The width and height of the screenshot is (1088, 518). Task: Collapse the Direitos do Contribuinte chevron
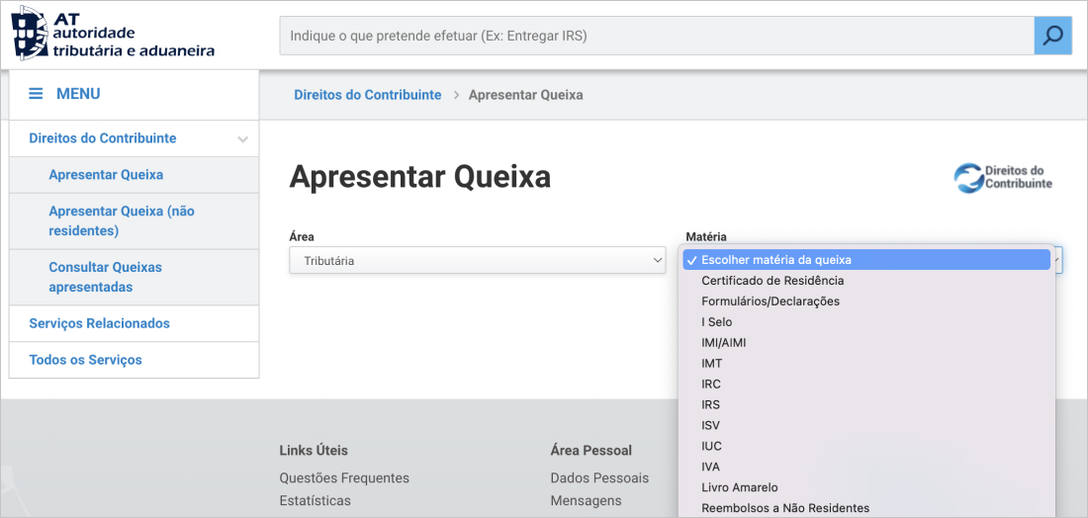coord(242,139)
